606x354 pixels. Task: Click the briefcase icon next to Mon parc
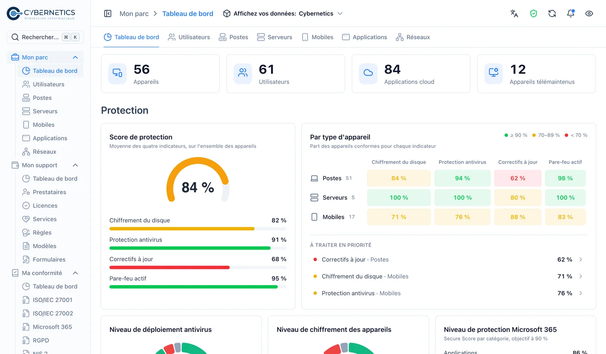[15, 57]
